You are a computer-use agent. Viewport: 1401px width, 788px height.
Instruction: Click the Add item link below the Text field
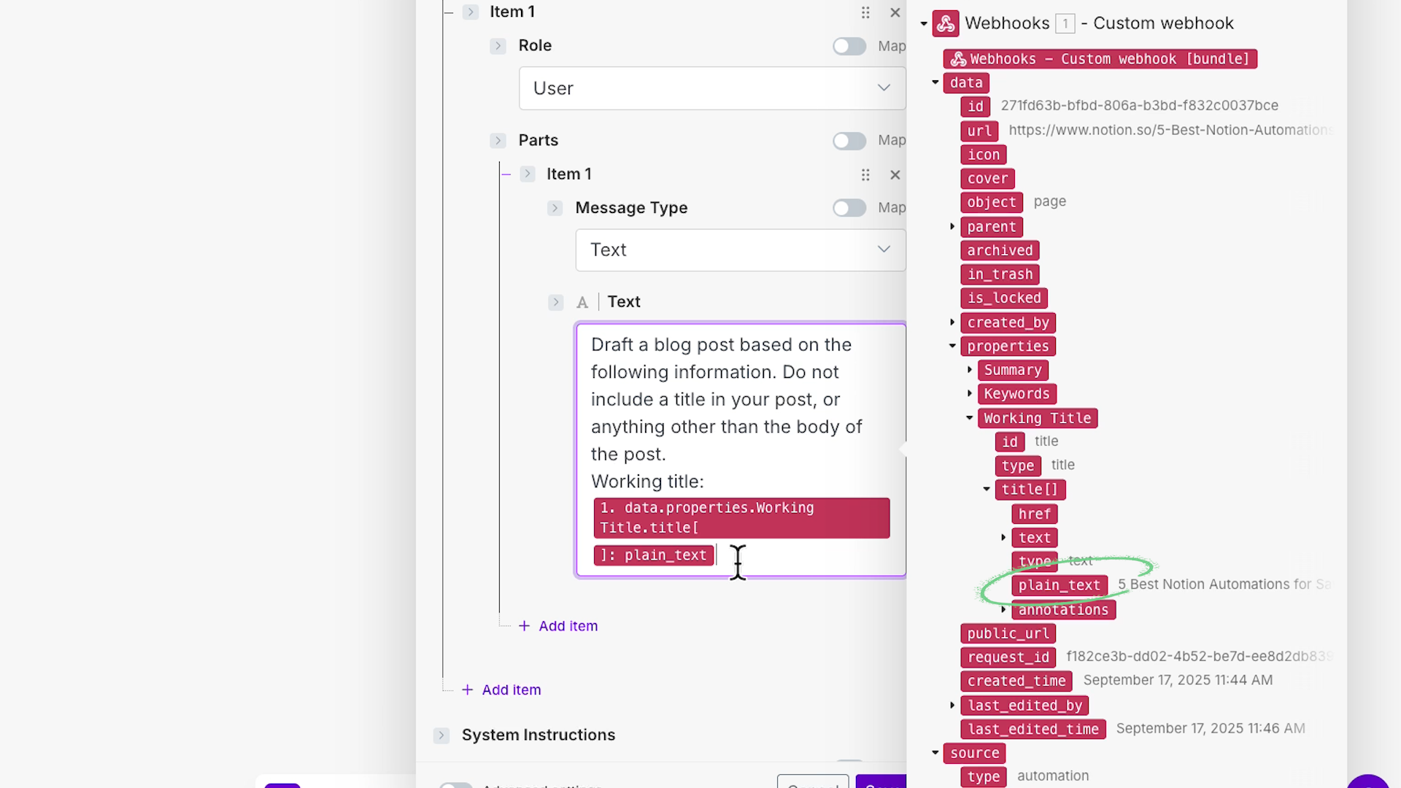557,625
